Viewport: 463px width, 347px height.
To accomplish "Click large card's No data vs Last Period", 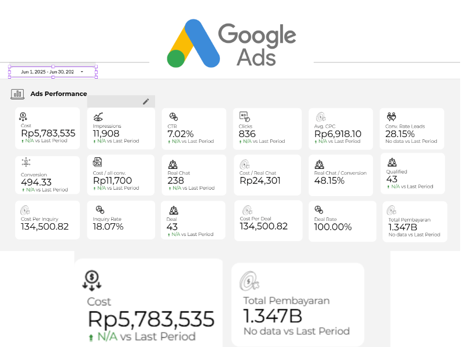I will (296, 331).
